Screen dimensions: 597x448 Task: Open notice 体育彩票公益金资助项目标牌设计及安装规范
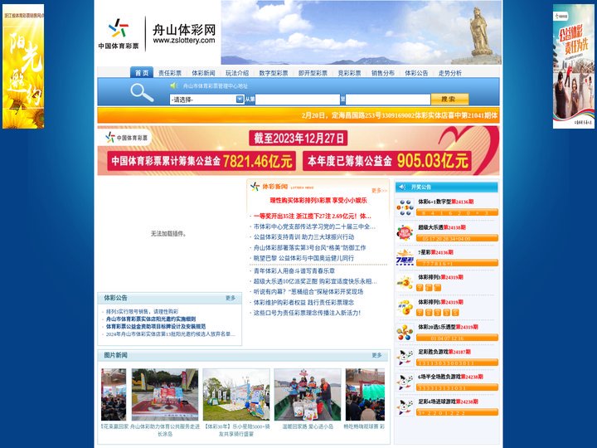[156, 327]
